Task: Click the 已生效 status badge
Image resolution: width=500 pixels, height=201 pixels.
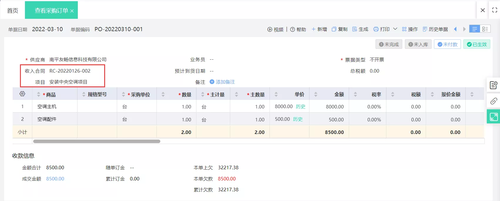Action: click(x=477, y=44)
